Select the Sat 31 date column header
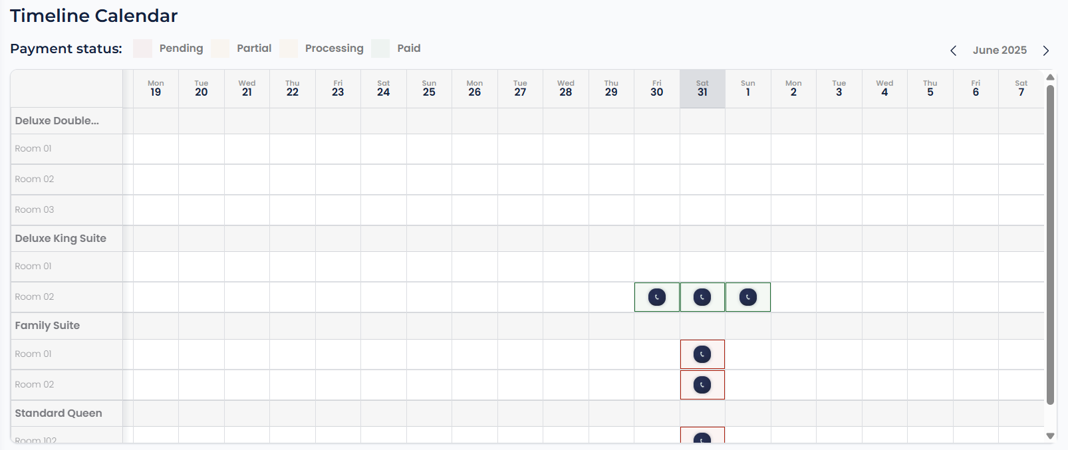The height and width of the screenshot is (450, 1068). click(x=702, y=88)
